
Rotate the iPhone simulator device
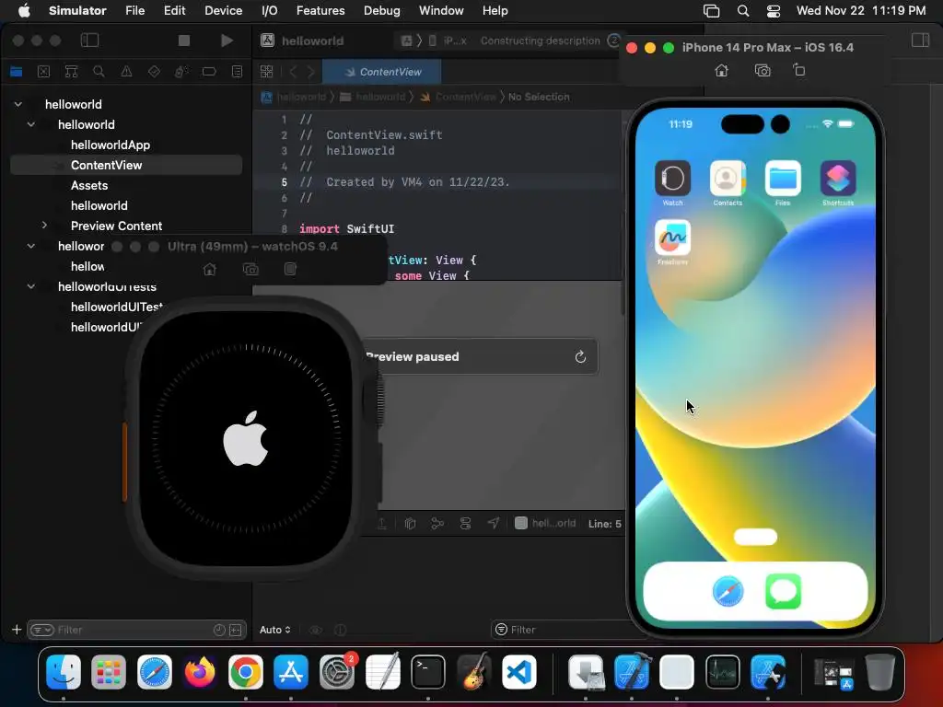[798, 70]
